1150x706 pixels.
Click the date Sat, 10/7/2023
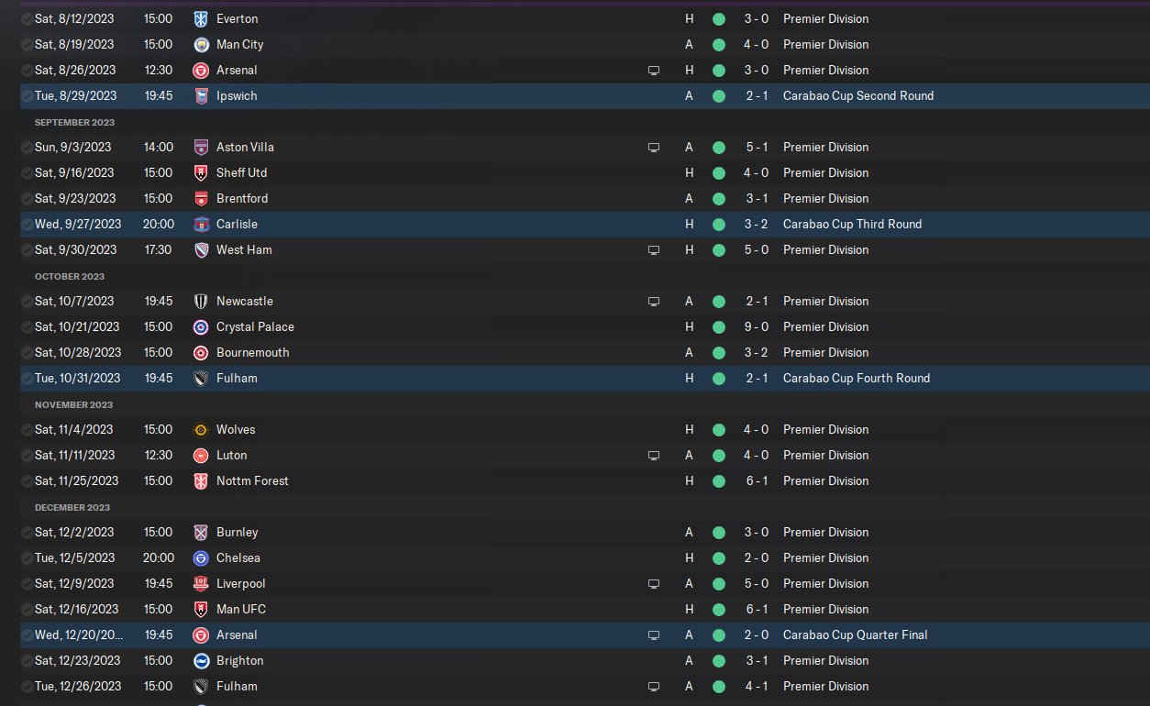74,301
